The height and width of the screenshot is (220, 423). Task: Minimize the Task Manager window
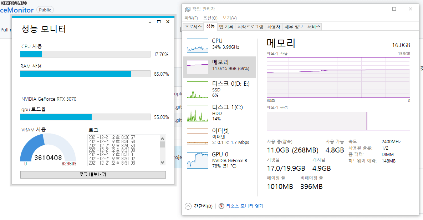click(378, 9)
